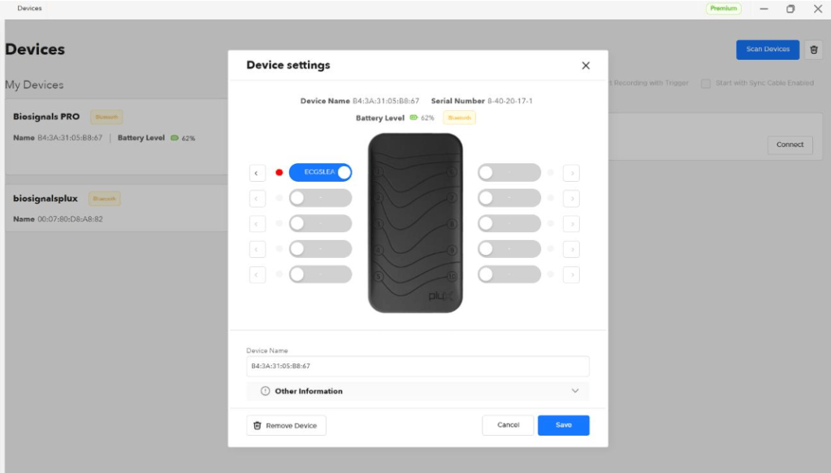Turn off the ECGSLEA channel 1 switch

[x=320, y=173]
